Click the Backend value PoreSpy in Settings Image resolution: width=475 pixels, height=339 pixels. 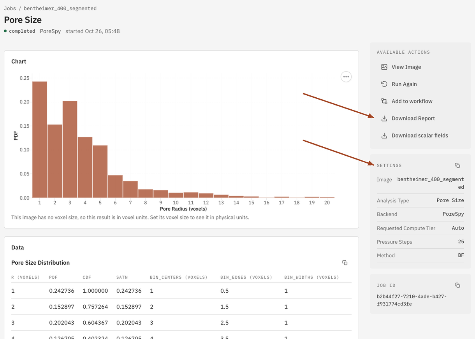coord(453,214)
